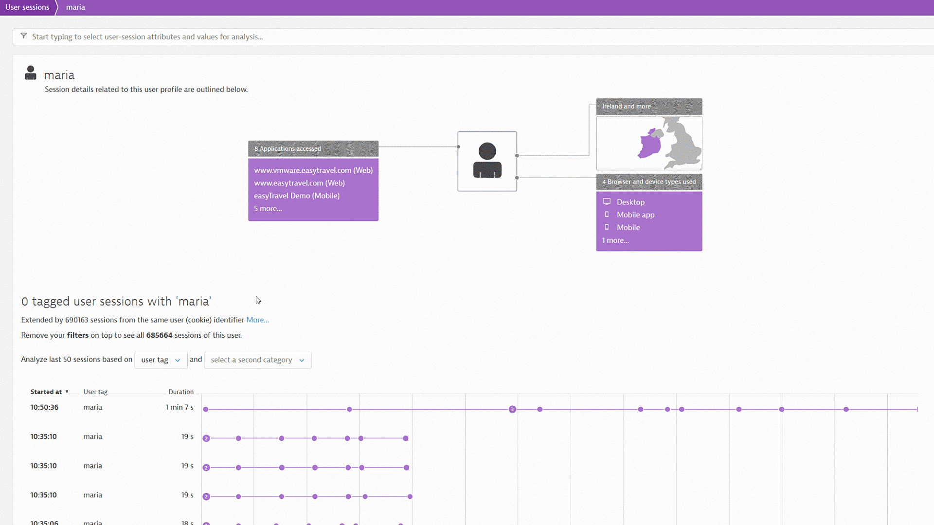Open easyTravel Demo (Mobile) application
The height and width of the screenshot is (525, 934).
(297, 196)
